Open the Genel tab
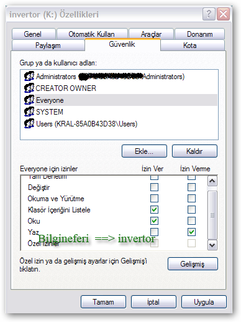The image size is (241, 322). [x=34, y=34]
